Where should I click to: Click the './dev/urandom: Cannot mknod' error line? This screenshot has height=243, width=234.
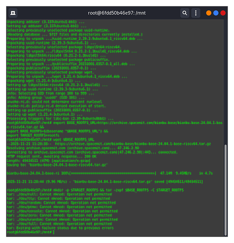pyautogui.click(x=62, y=220)
